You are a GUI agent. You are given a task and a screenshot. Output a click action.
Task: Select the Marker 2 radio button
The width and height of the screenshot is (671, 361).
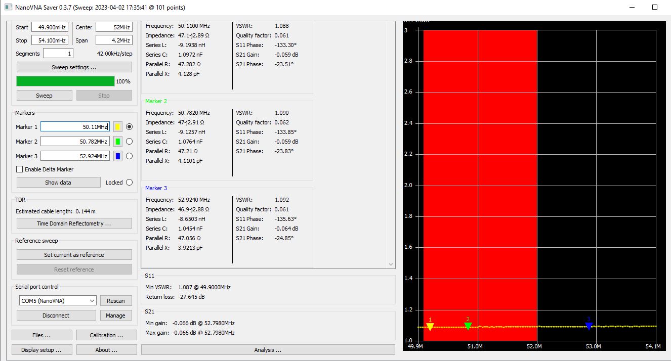pos(129,142)
